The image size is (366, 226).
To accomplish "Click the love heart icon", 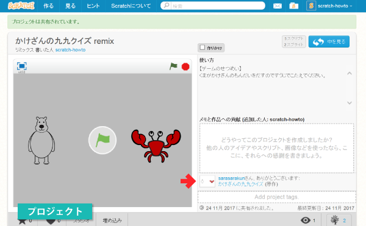I will pos(51,221).
